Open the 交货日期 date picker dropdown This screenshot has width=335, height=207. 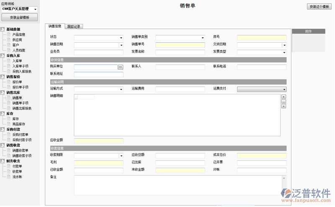click(284, 45)
